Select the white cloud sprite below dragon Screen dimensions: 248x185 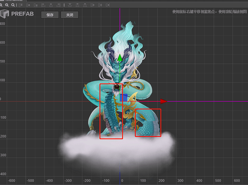coord(117,152)
